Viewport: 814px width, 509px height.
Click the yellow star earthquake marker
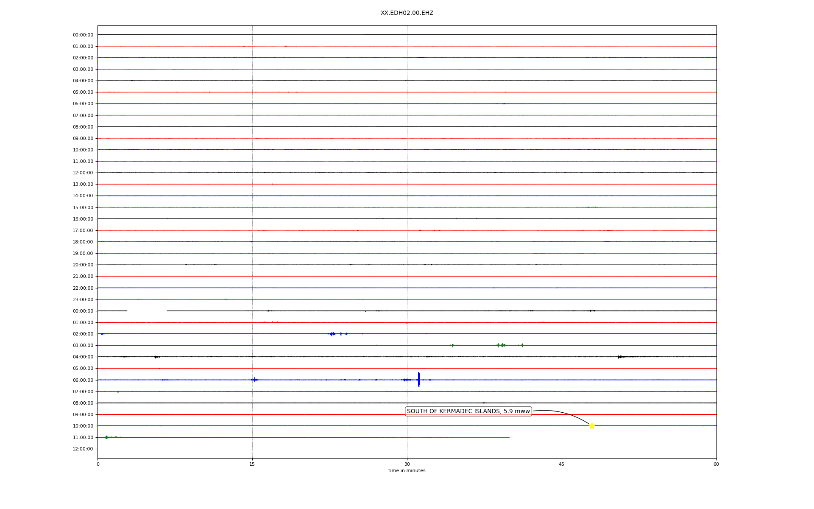coord(592,426)
